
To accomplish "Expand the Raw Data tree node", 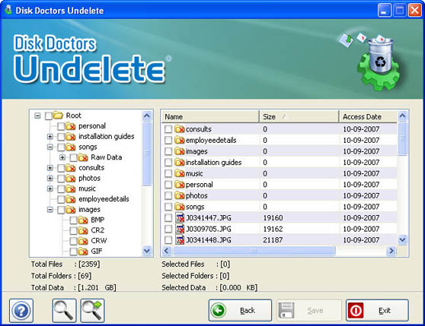I will (62, 157).
